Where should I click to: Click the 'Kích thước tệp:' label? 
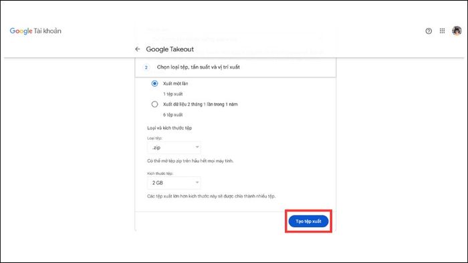[x=160, y=174]
